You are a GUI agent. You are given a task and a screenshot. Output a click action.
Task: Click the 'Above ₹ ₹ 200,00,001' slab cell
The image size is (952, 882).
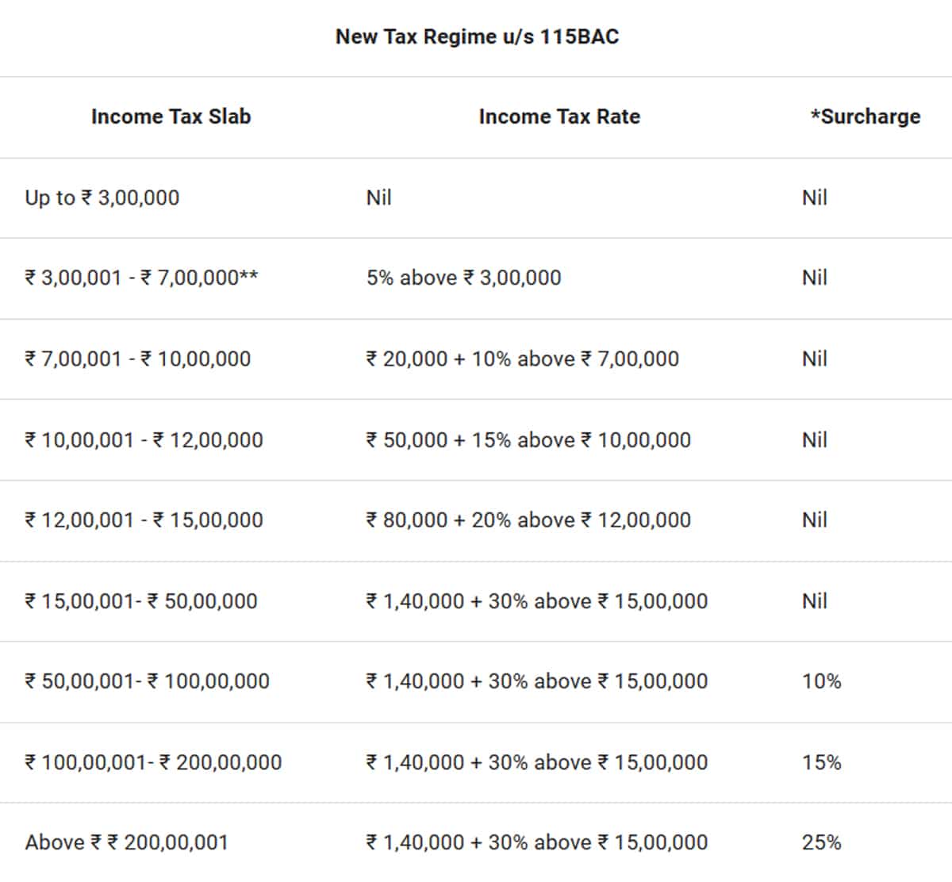coord(127,842)
